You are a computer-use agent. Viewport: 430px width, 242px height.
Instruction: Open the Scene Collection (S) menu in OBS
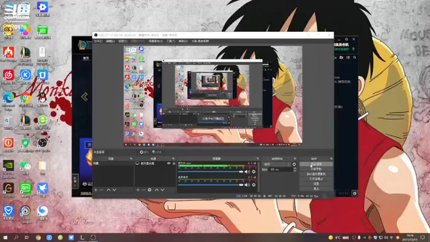(x=155, y=41)
